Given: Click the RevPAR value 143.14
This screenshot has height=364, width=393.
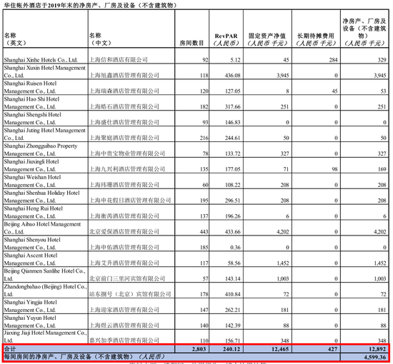Looking at the screenshot, I should (x=233, y=278).
